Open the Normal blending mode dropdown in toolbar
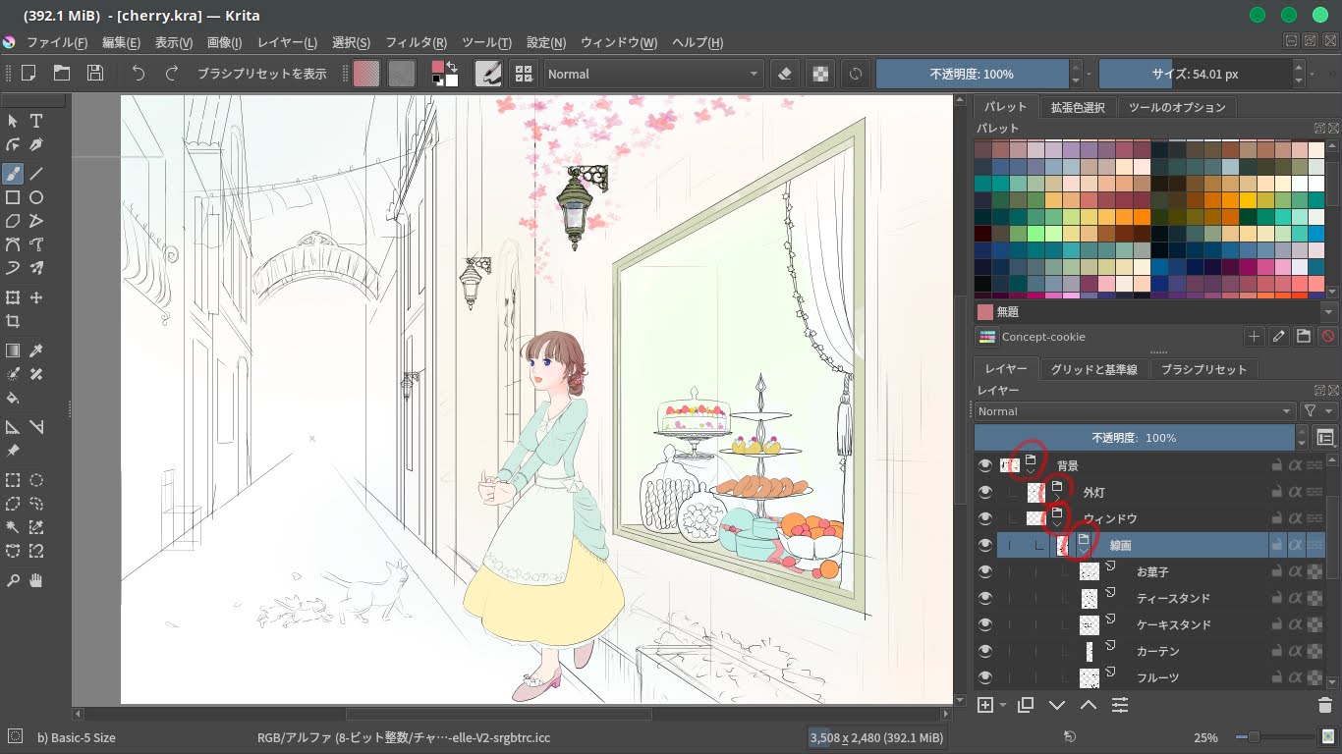1342x754 pixels. tap(653, 74)
